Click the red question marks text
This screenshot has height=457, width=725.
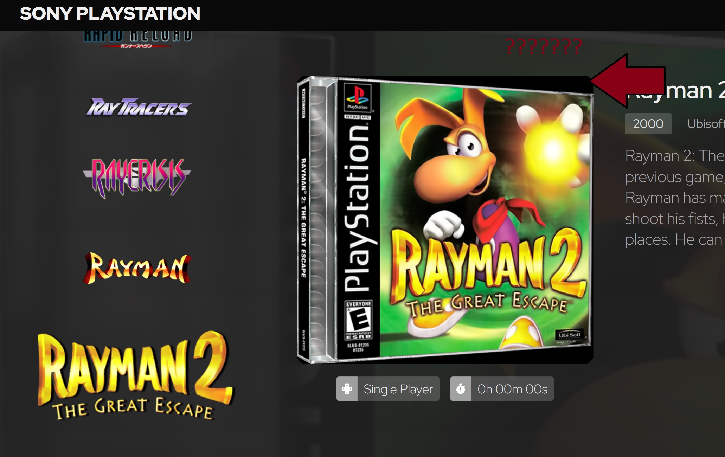click(544, 46)
